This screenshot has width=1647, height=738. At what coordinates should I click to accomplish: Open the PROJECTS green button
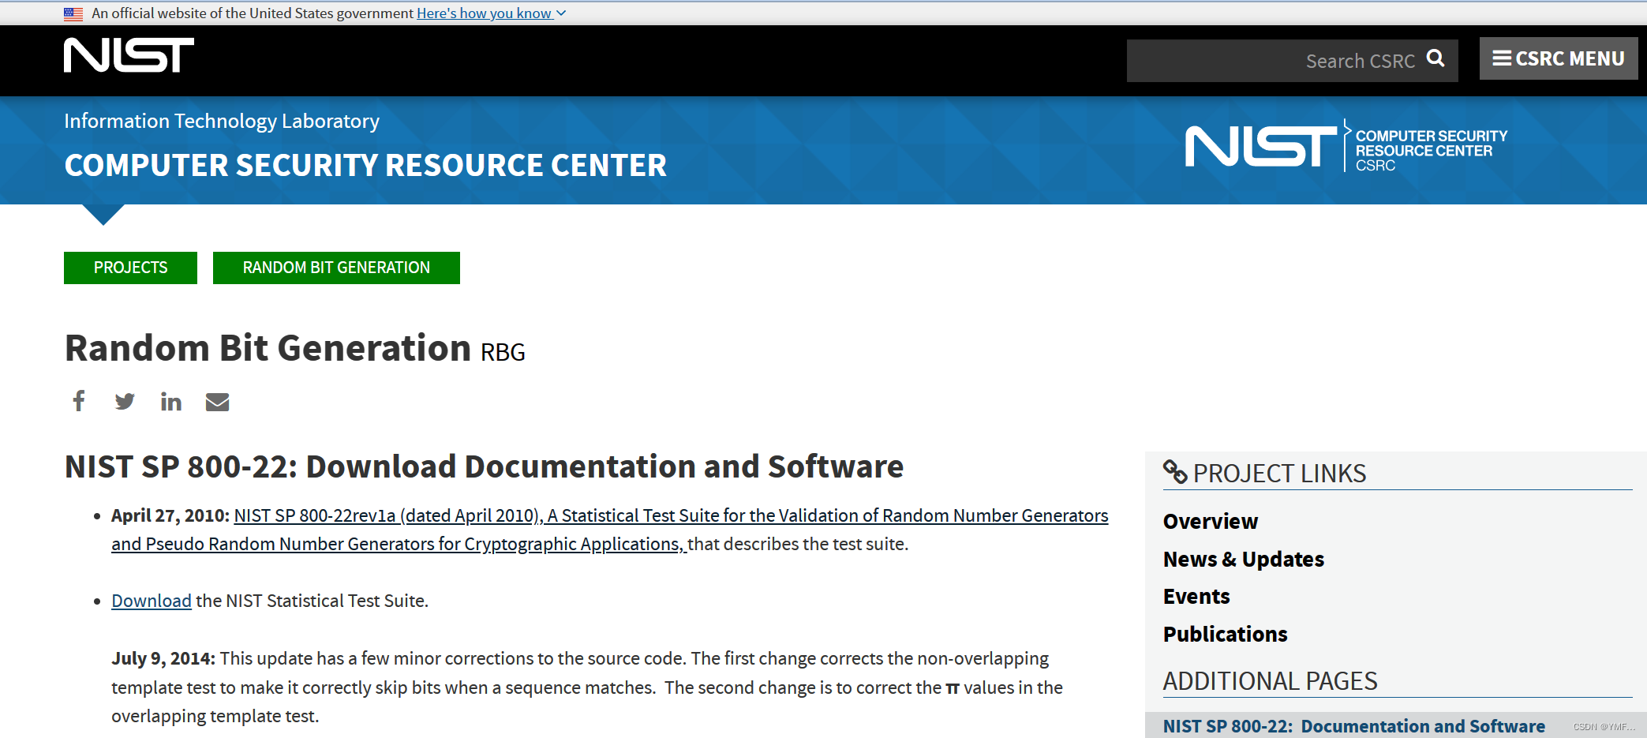(130, 268)
